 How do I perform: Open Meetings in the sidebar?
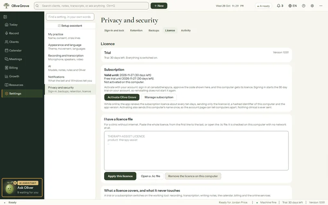pos(22,59)
